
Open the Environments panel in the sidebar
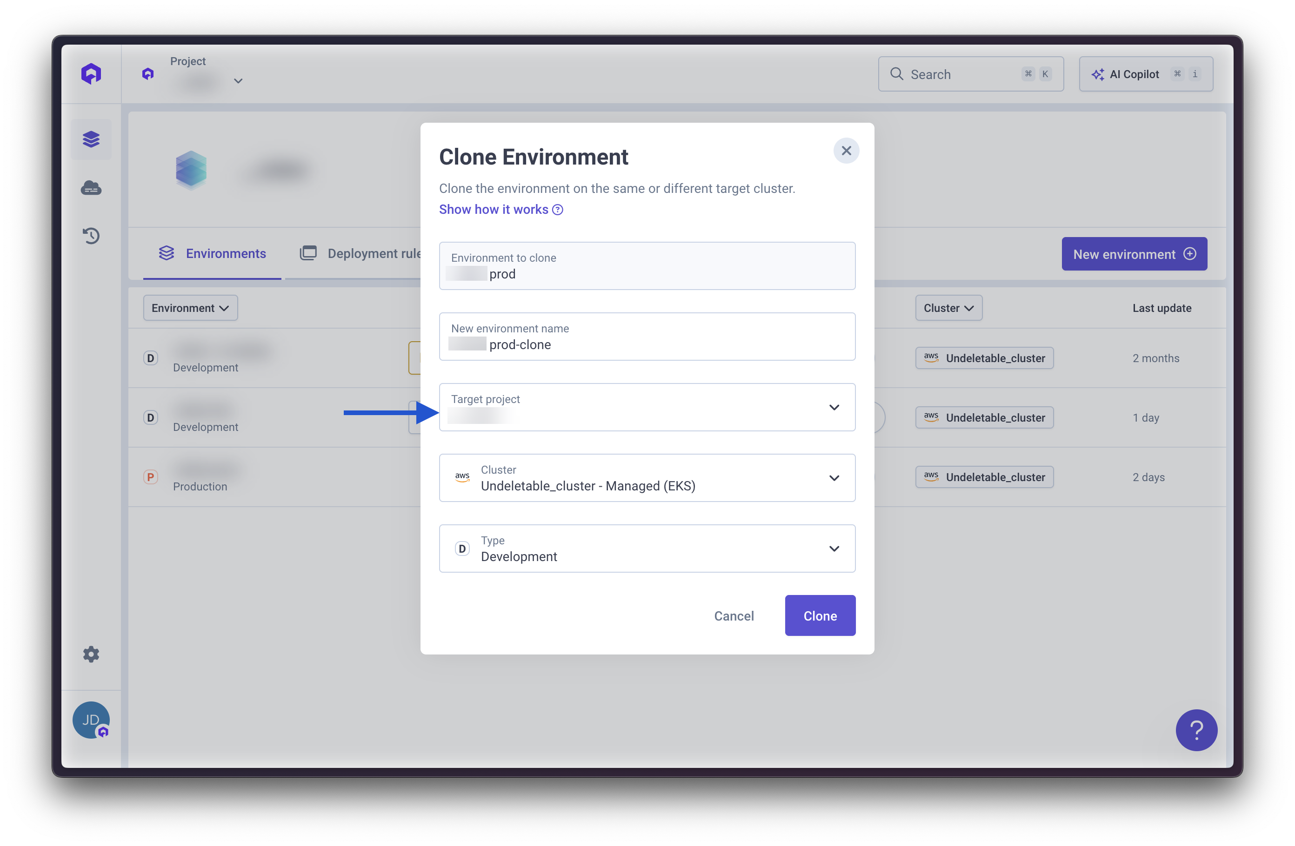(x=91, y=139)
